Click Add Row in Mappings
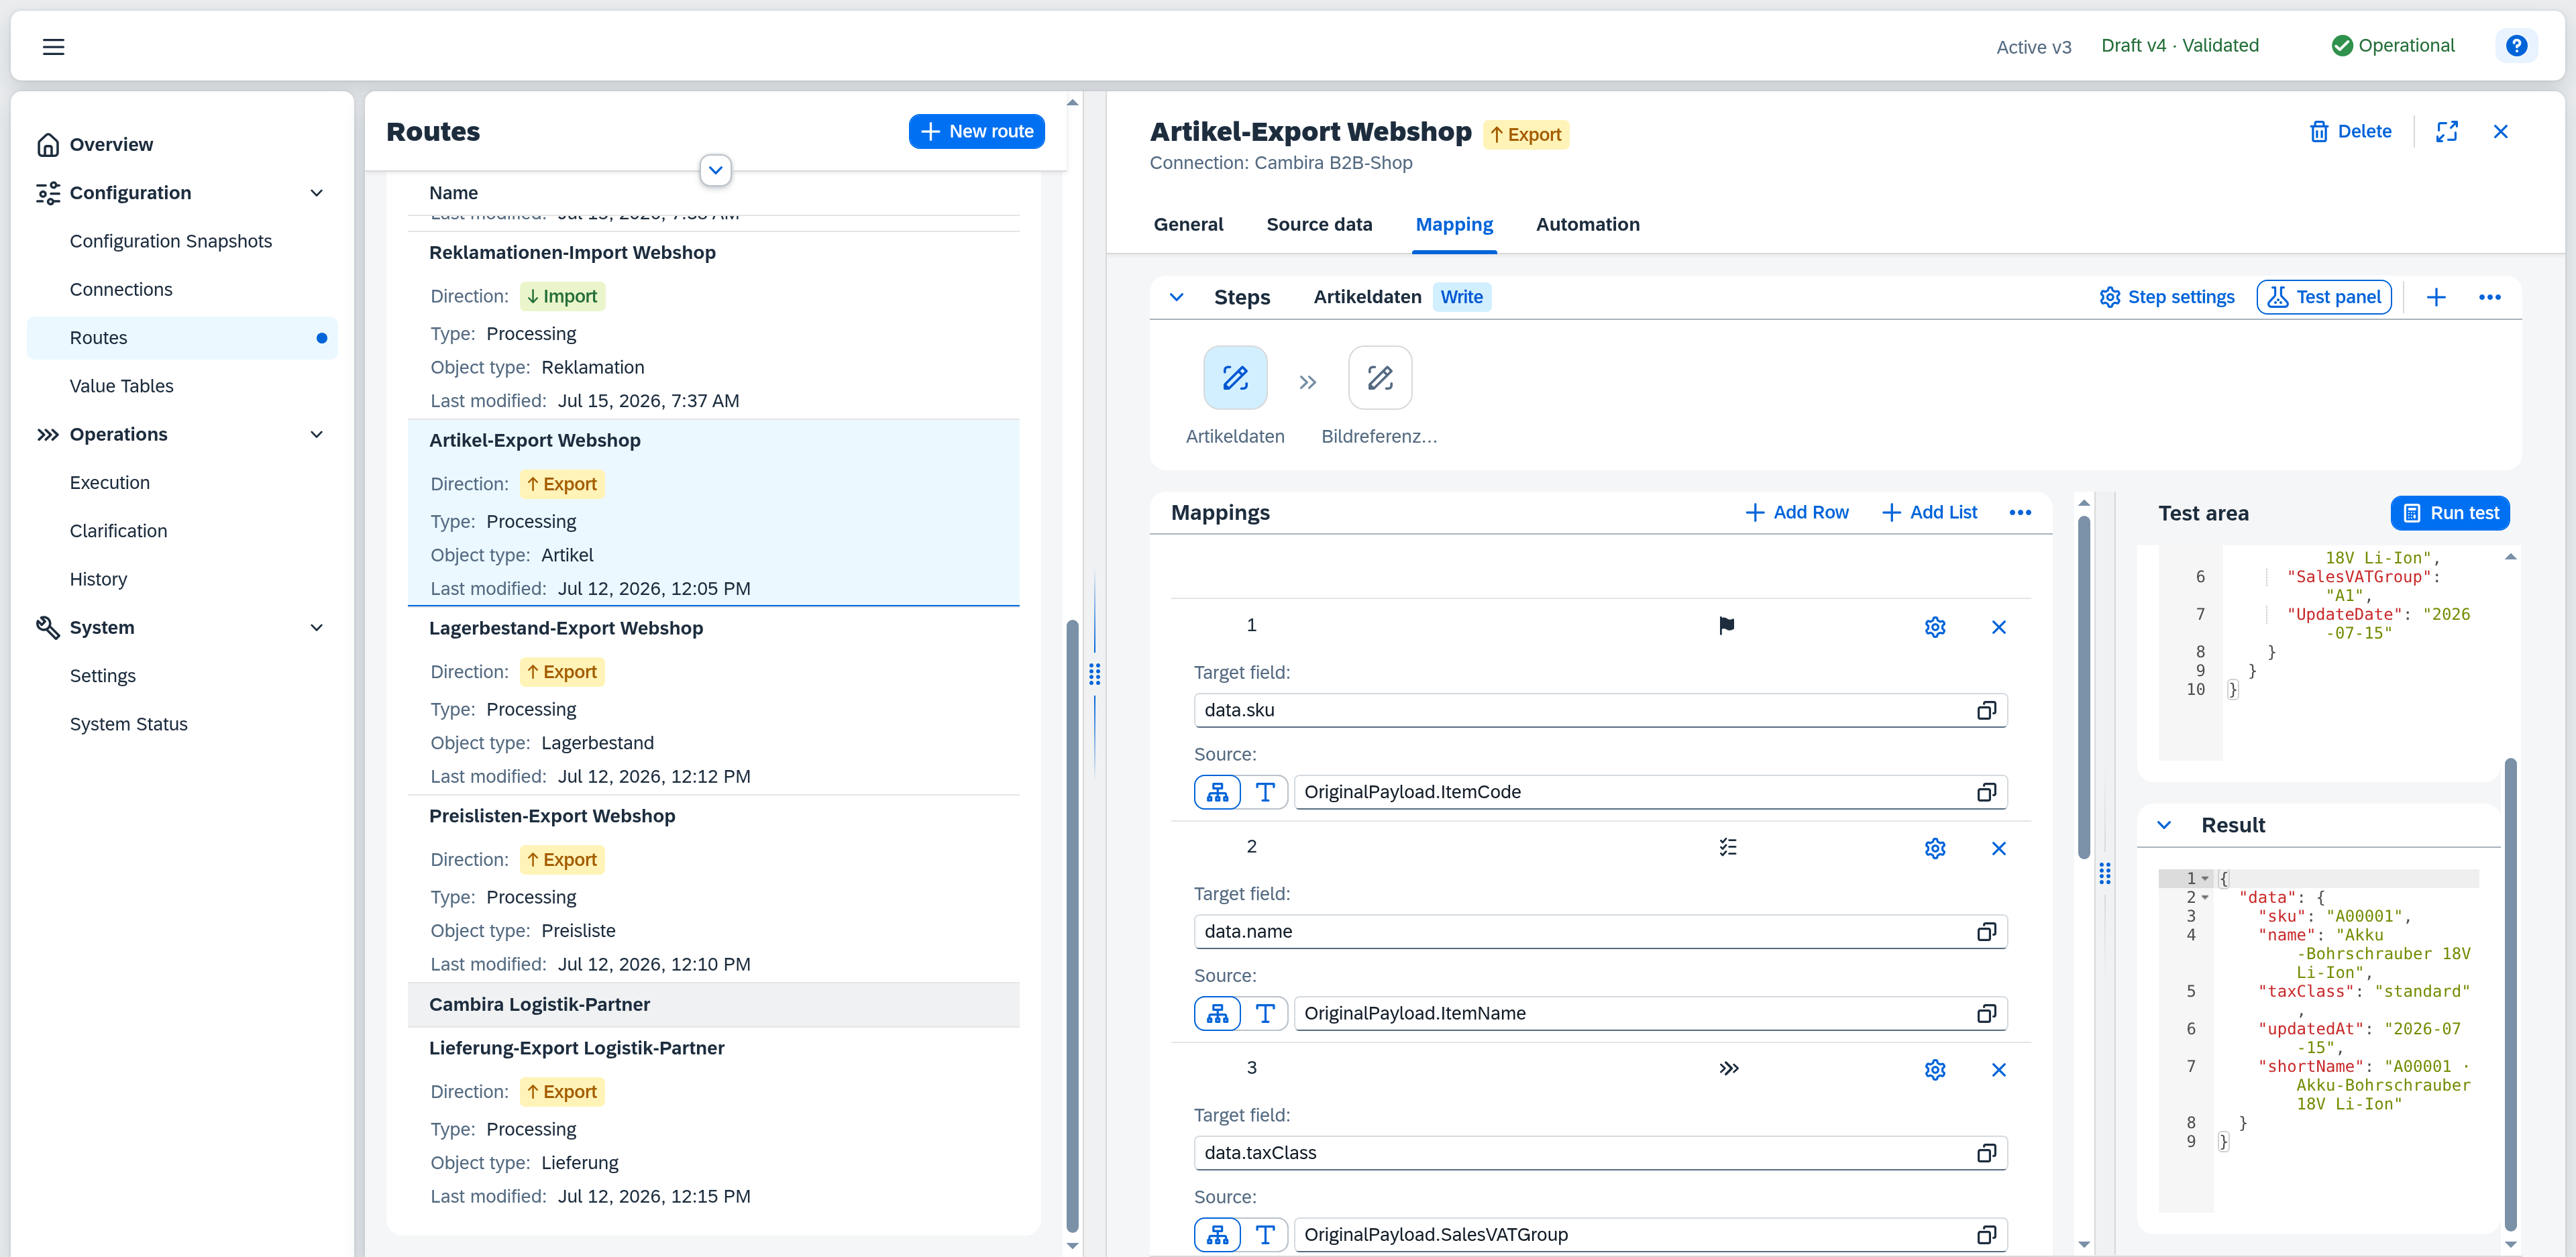 click(1797, 512)
